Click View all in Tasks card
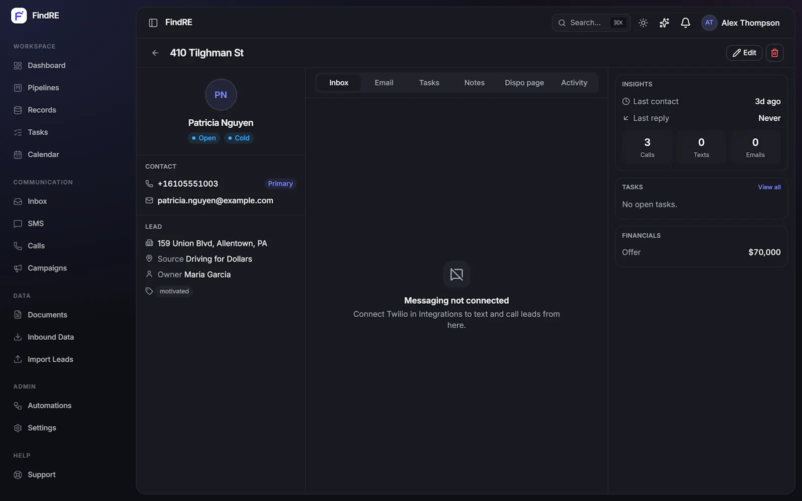The image size is (802, 501). click(769, 187)
